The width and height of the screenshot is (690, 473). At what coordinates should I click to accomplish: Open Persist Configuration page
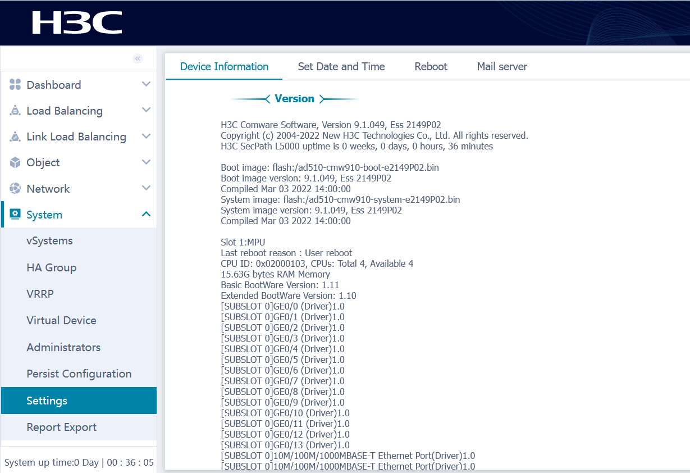79,374
